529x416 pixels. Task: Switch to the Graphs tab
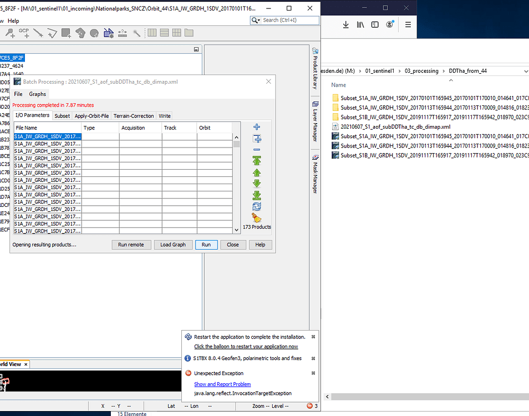[37, 94]
